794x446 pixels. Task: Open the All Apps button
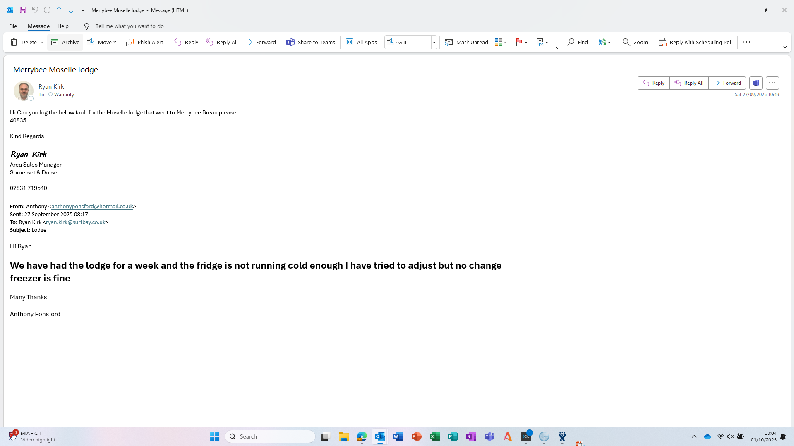click(361, 42)
